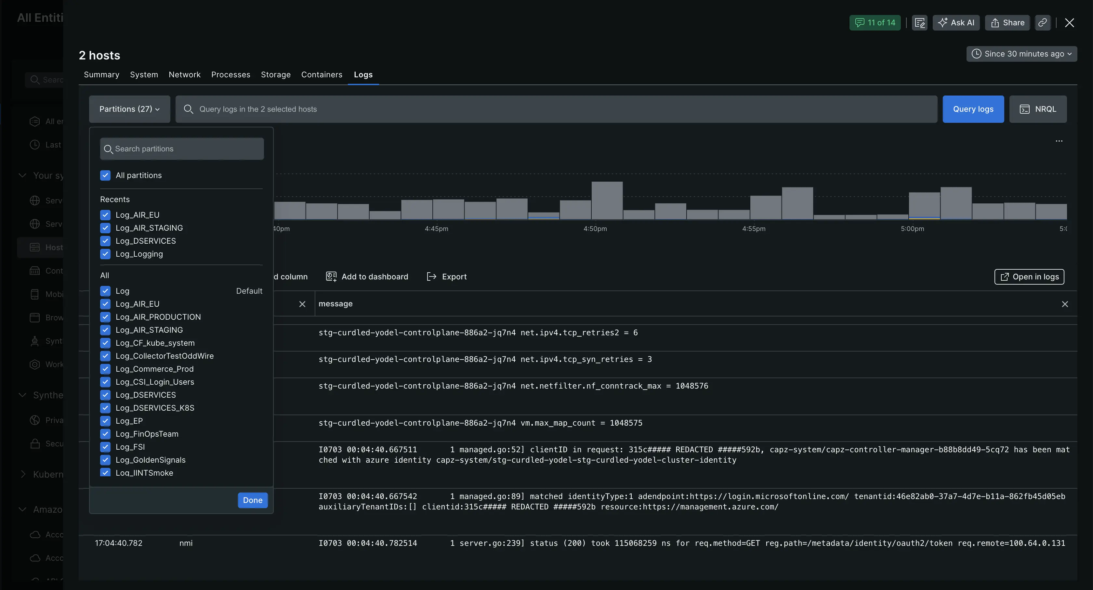Open the Partitions (27) dropdown
Viewport: 1093px width, 590px height.
coord(129,109)
